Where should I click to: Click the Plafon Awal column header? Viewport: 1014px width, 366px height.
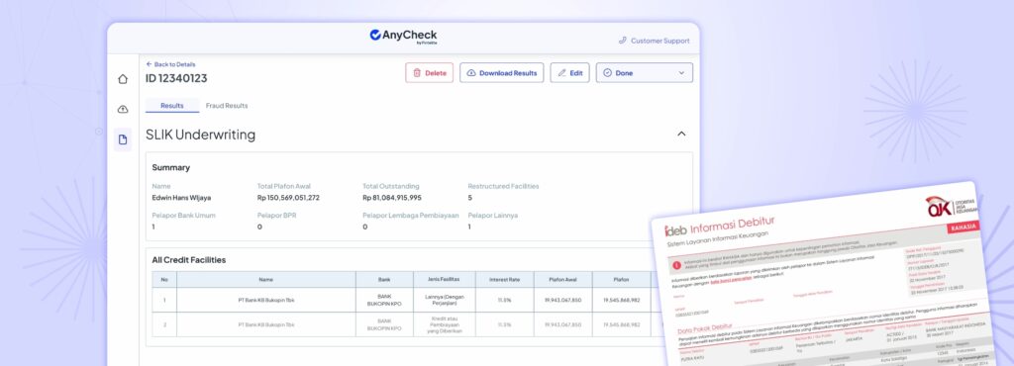[562, 280]
